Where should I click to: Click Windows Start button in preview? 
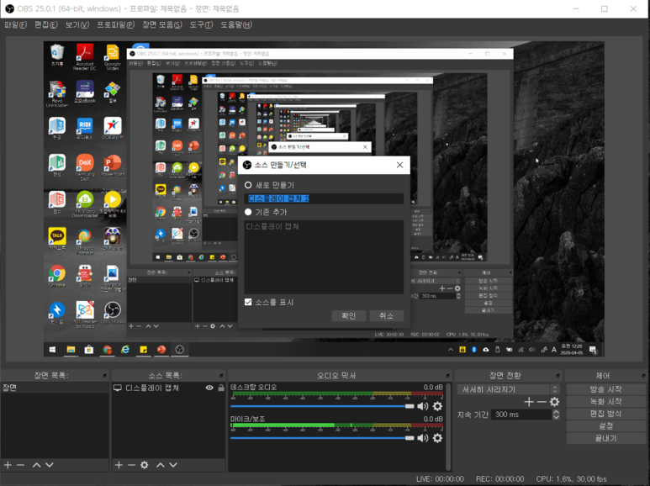pos(53,350)
